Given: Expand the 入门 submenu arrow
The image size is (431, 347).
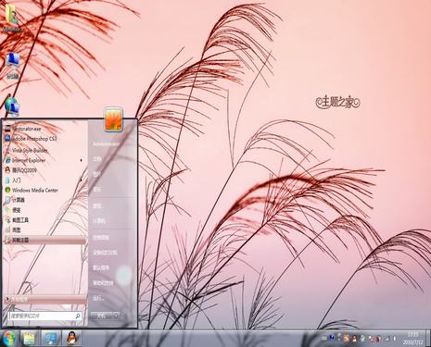Looking at the screenshot, I should click(82, 180).
